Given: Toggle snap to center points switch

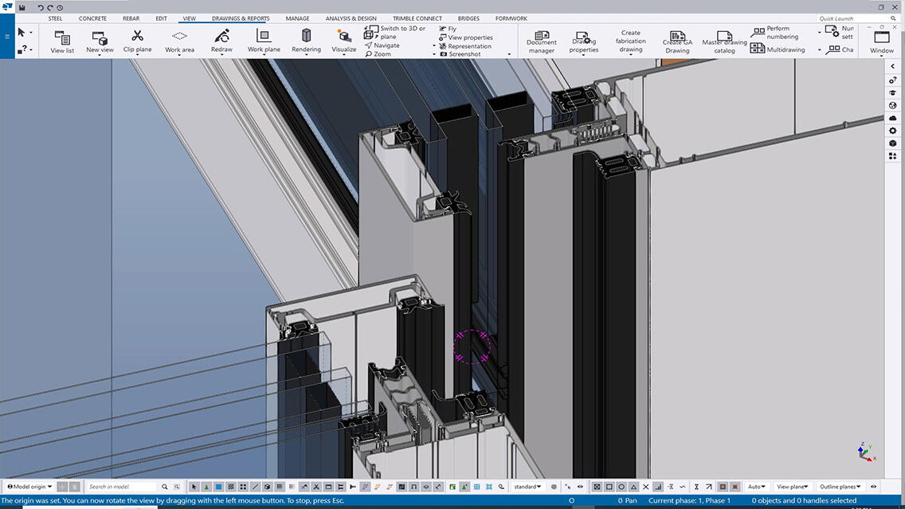Looking at the screenshot, I should tap(621, 487).
